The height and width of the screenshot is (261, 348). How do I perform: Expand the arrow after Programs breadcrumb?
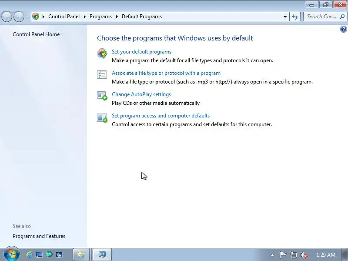pos(117,17)
